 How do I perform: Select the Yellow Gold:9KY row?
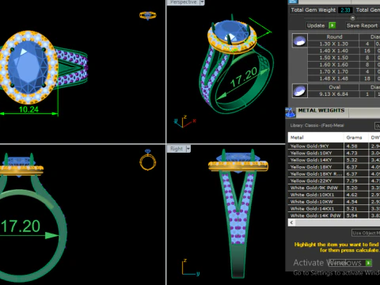pyautogui.click(x=334, y=146)
